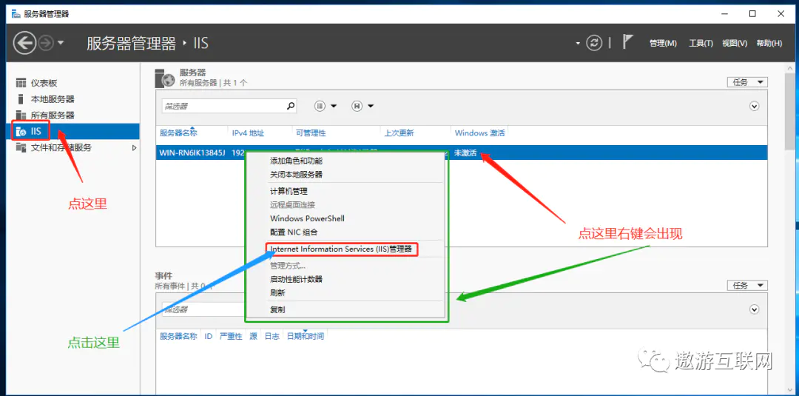Open navigation history dropdown arrow
The width and height of the screenshot is (799, 396).
click(x=61, y=44)
